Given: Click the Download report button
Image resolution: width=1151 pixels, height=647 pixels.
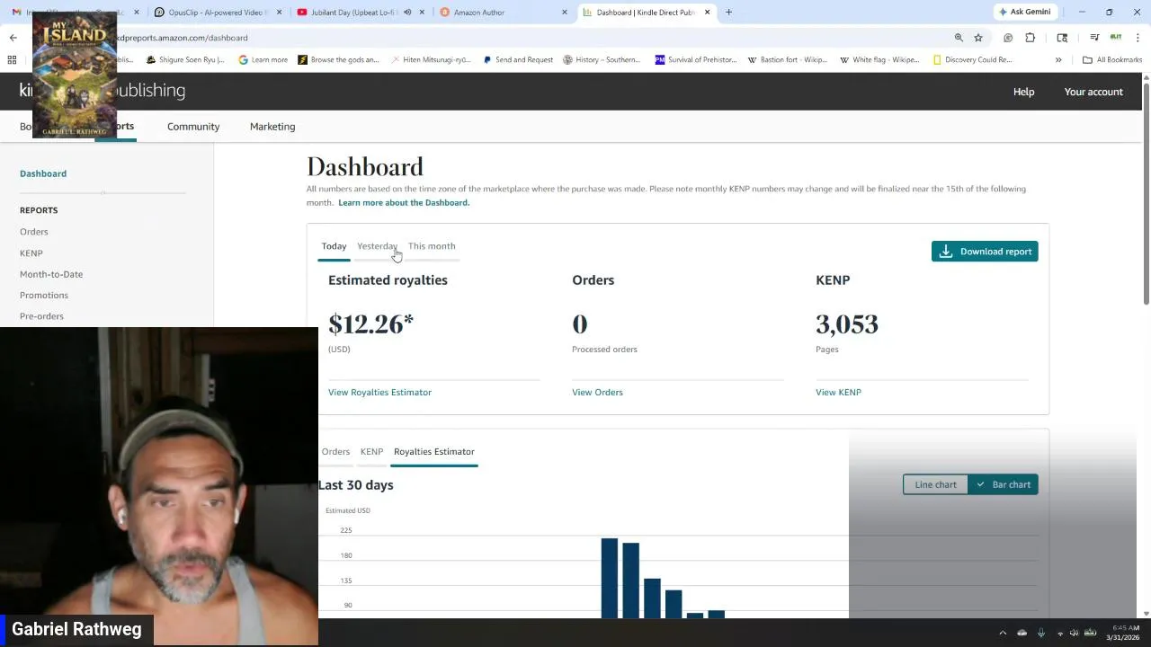Looking at the screenshot, I should pyautogui.click(x=985, y=252).
